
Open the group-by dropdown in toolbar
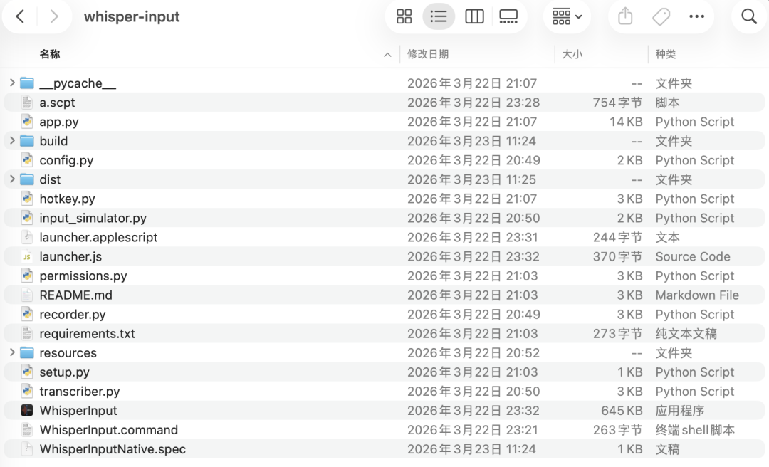[x=567, y=16]
